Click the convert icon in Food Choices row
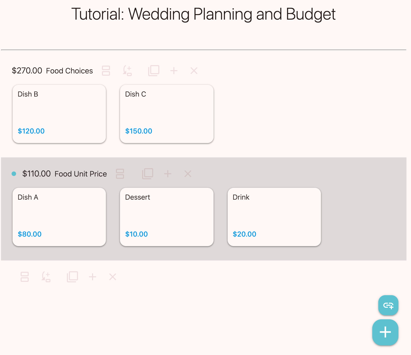Screen dimensions: 411x355 click(127, 71)
